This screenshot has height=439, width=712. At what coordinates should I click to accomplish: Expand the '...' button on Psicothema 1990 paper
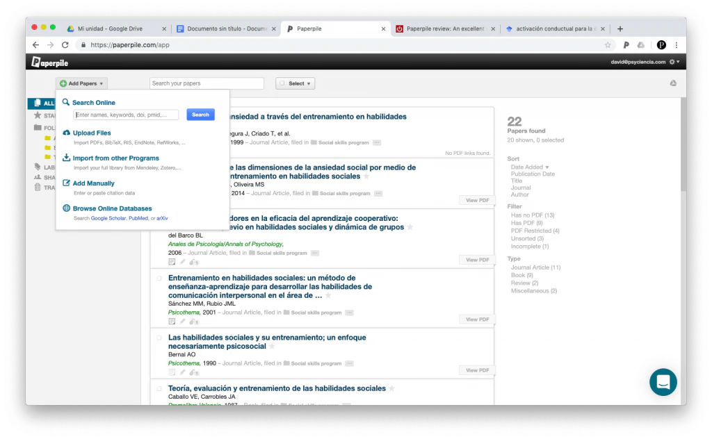(x=349, y=363)
